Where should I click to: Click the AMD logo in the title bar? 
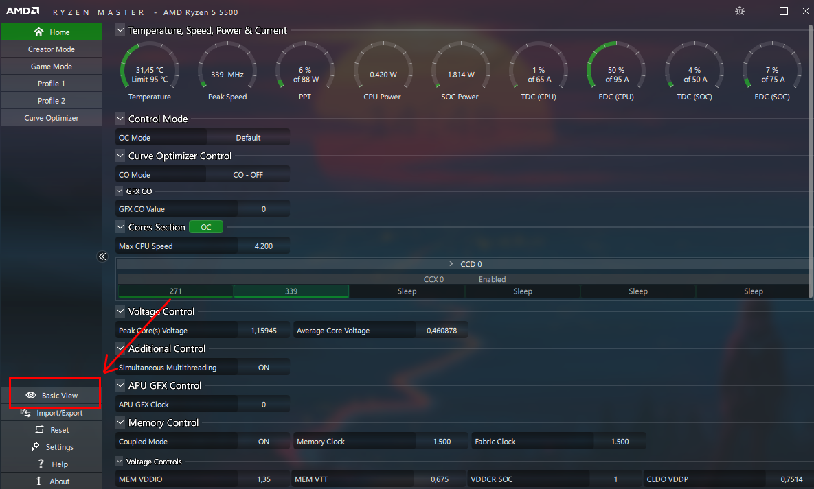click(x=22, y=11)
